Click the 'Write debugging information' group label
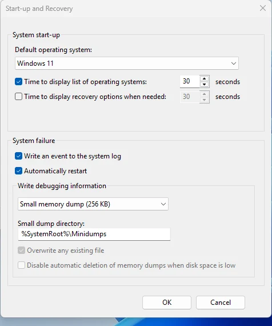This screenshot has height=326, width=272. click(62, 186)
